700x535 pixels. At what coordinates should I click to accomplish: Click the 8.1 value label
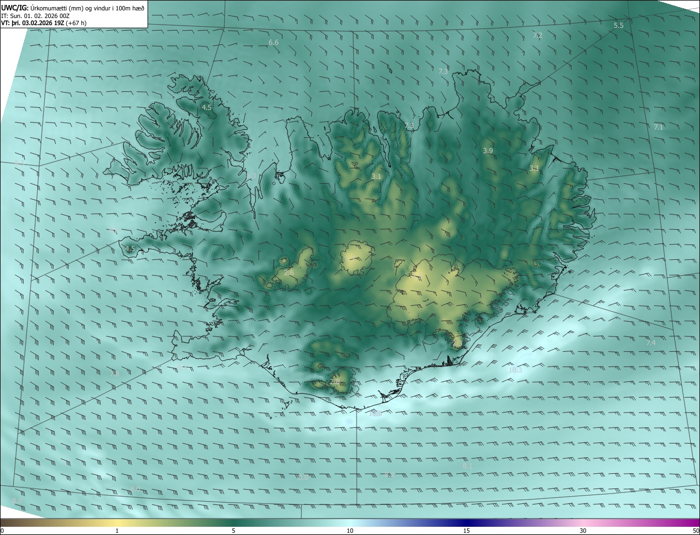tap(468, 466)
